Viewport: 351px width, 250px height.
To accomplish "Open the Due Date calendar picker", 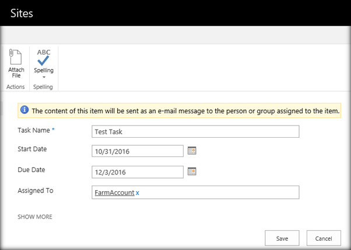I will click(x=192, y=171).
